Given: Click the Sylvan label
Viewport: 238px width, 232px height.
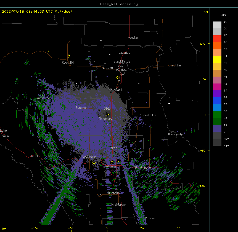Looking at the screenshot, I should tap(108, 68).
